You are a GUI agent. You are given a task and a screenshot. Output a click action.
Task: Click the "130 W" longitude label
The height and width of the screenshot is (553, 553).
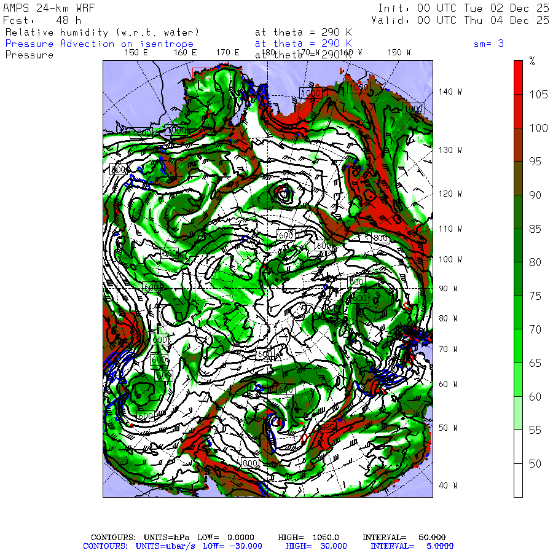pyautogui.click(x=450, y=150)
